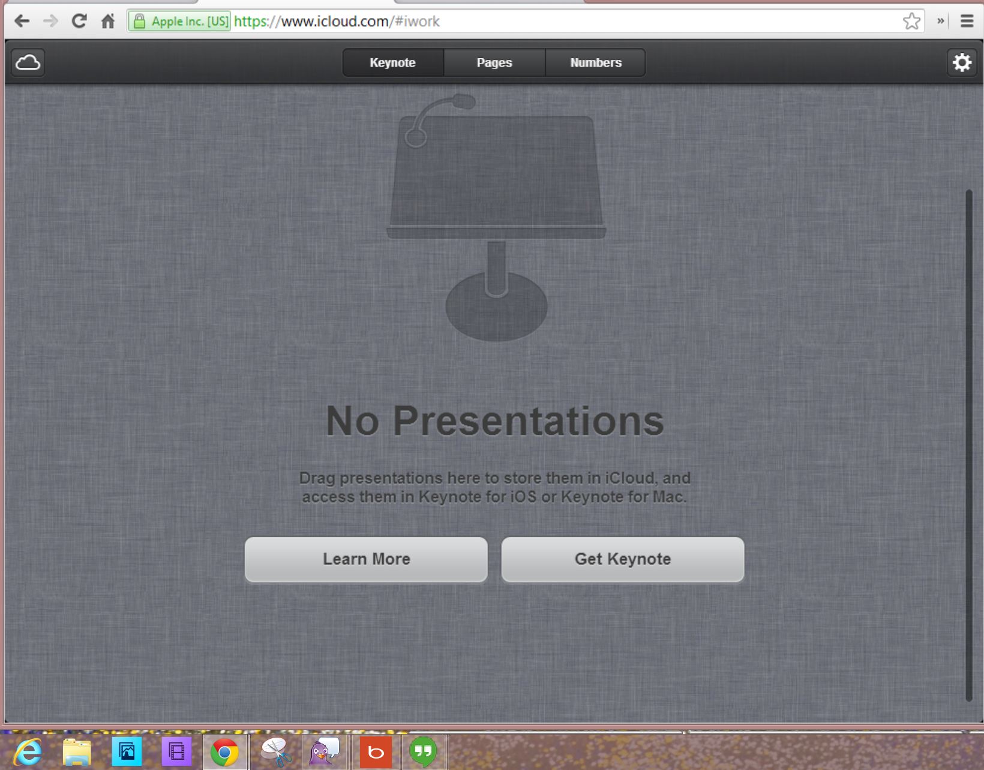Click the browser forward arrow
This screenshot has width=984, height=770.
point(50,22)
